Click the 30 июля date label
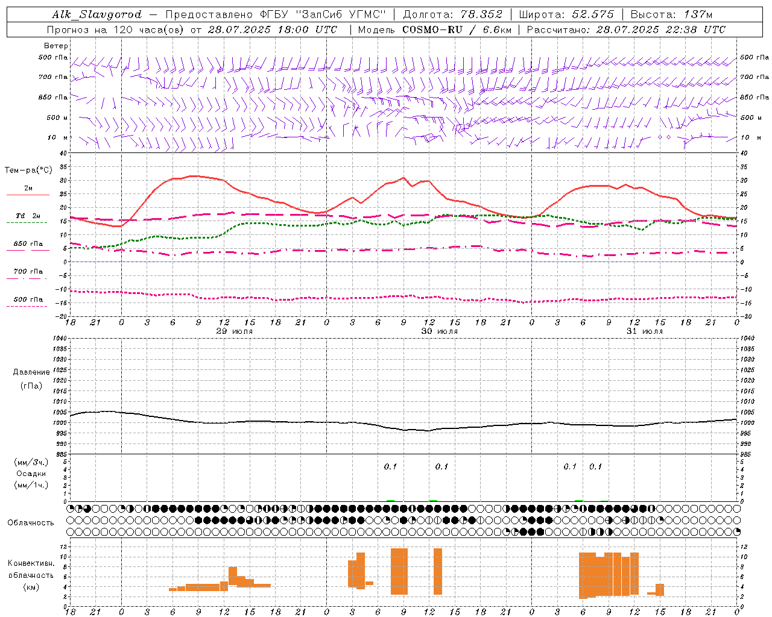The image size is (772, 617). tap(439, 331)
